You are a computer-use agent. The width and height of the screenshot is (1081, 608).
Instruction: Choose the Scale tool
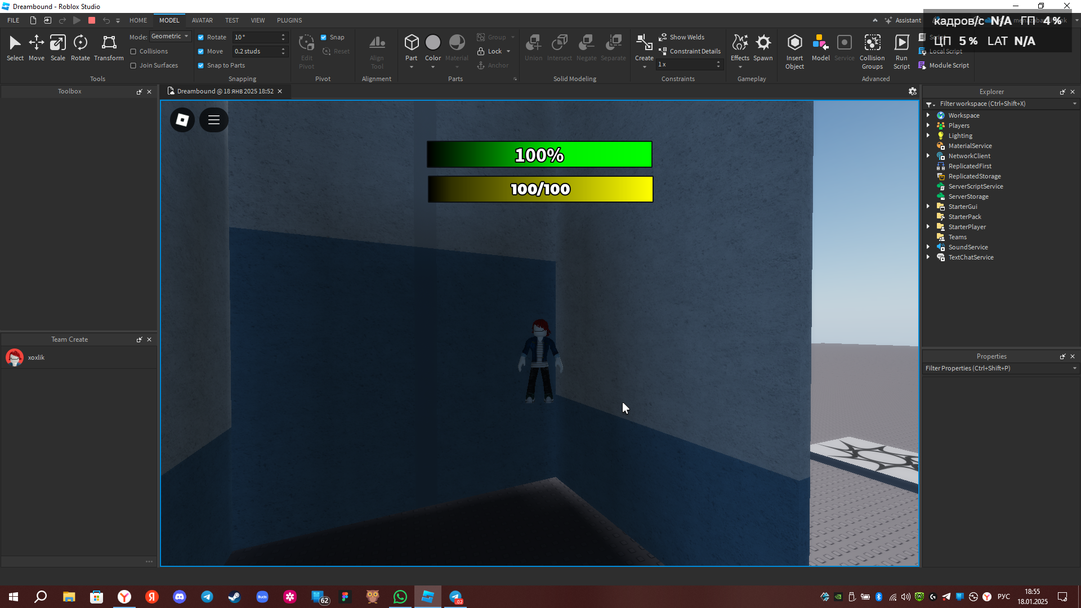[x=58, y=47]
